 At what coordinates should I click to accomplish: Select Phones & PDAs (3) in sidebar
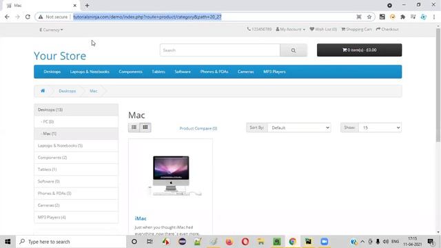point(76,193)
